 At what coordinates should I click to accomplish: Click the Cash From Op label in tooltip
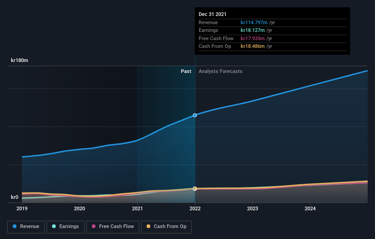coord(215,47)
